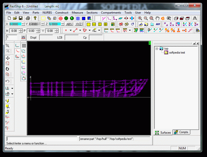Click the zoom out magnifier icon
The image size is (207, 157).
click(x=146, y=18)
